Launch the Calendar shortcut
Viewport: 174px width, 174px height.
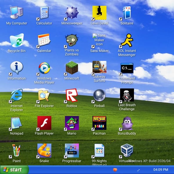click(x=44, y=40)
